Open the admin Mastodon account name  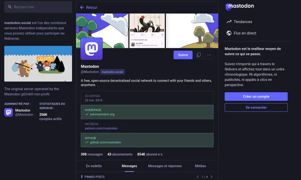point(23,110)
